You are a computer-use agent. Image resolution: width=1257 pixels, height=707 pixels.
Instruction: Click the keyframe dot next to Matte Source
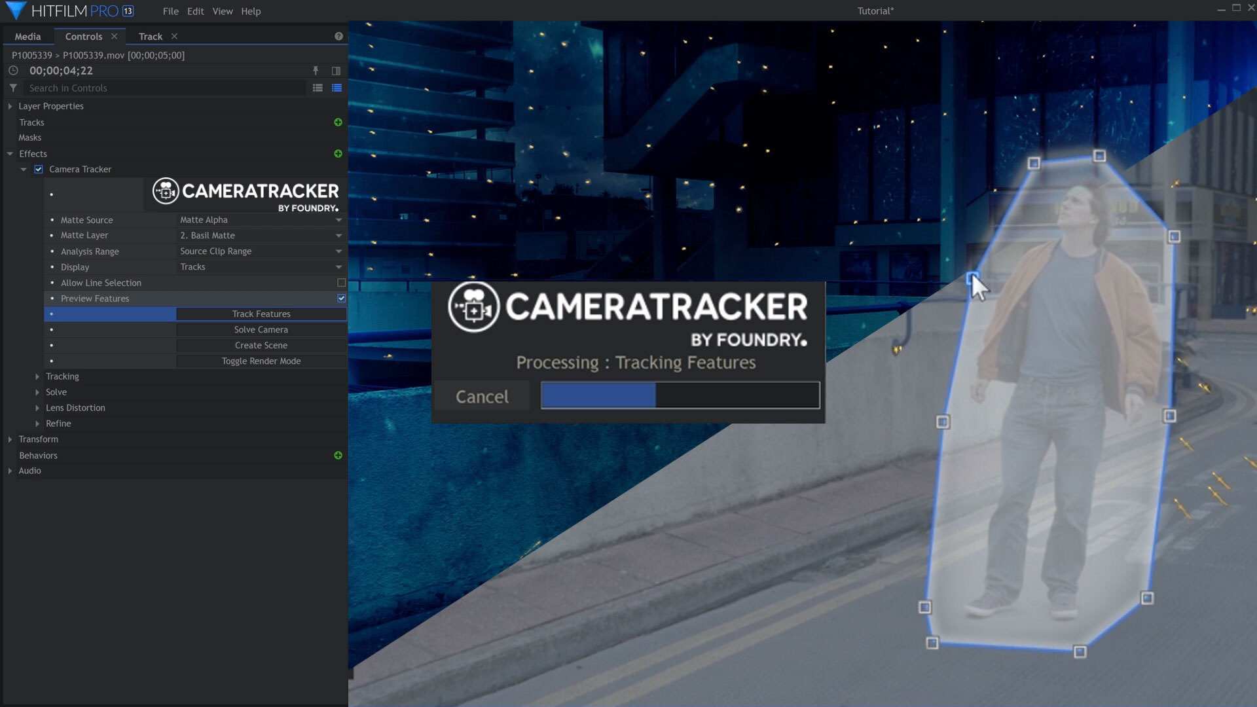[x=52, y=220]
